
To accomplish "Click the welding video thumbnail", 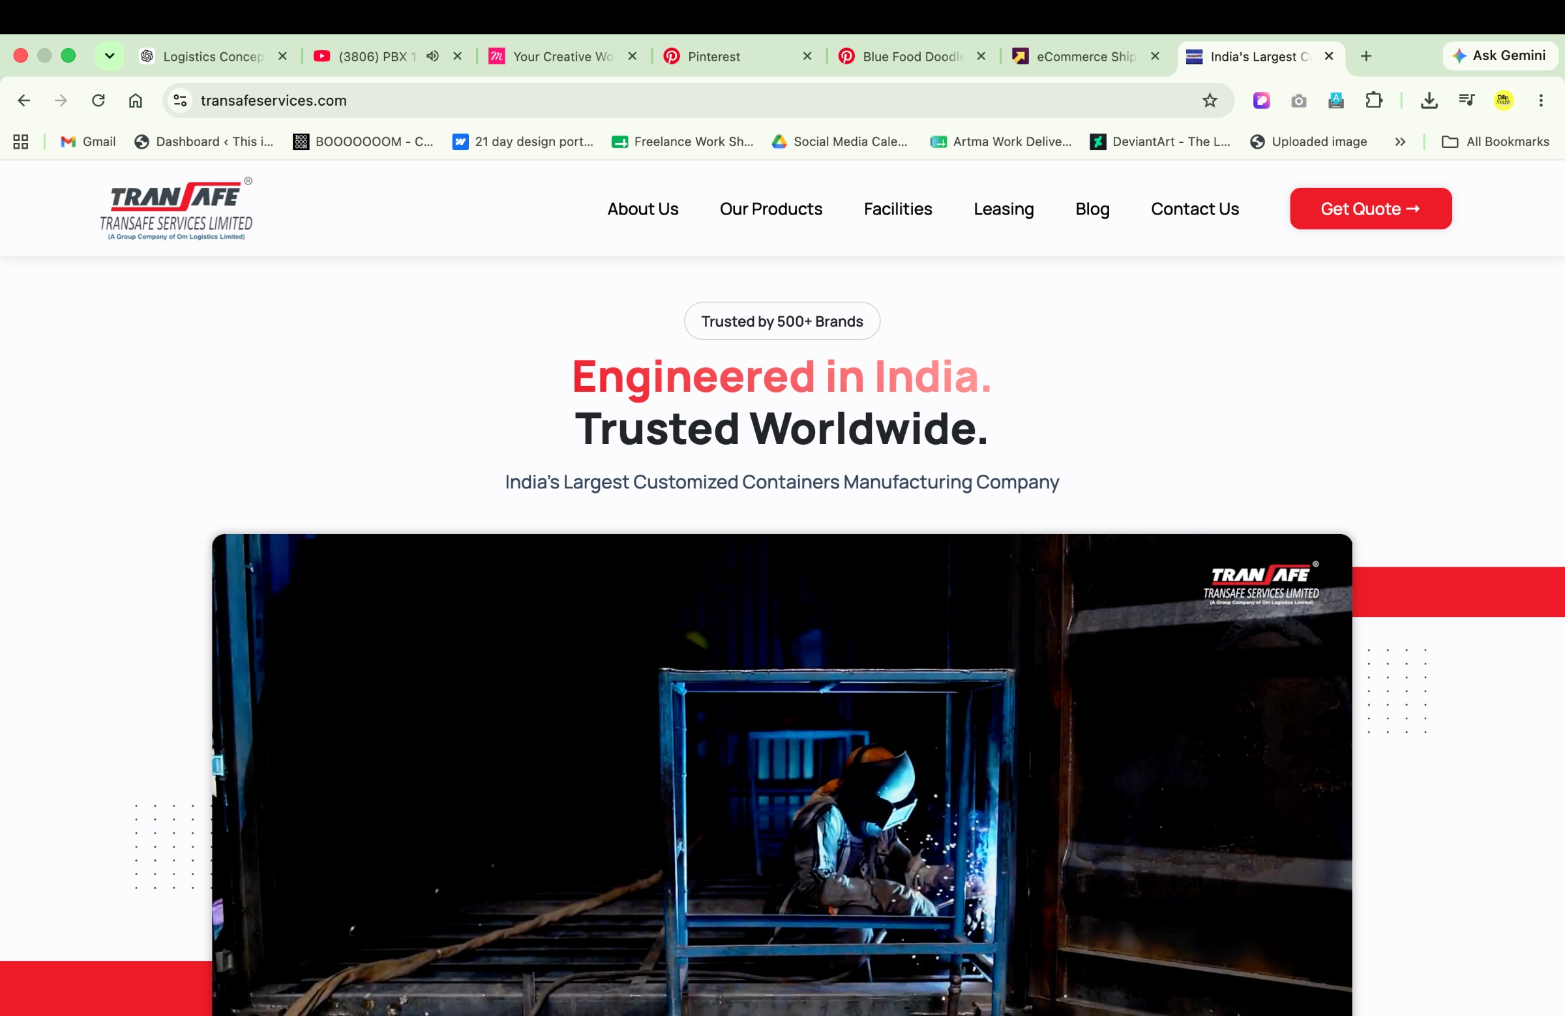I will click(x=782, y=775).
